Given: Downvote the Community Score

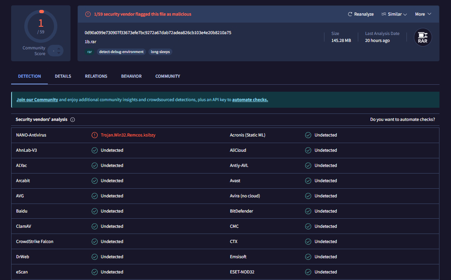Looking at the screenshot, I should [59, 53].
